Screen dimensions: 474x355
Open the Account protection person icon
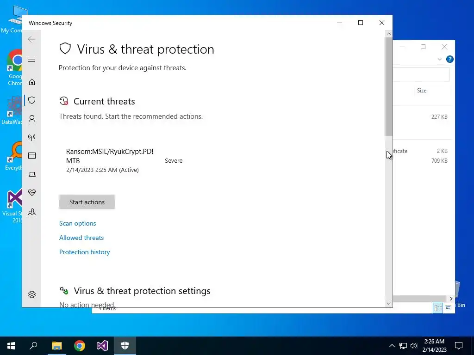click(32, 119)
